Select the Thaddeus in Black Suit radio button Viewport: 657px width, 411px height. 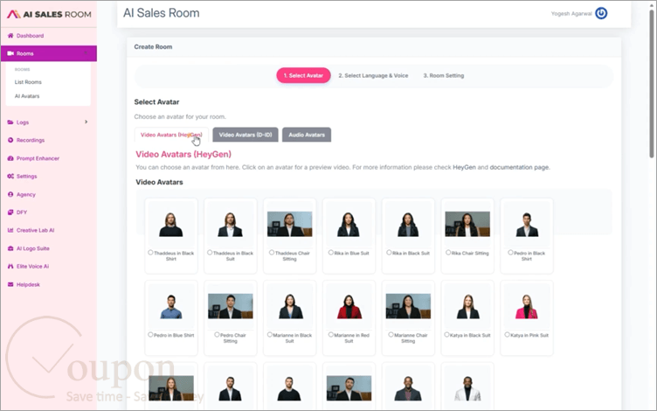pos(210,253)
